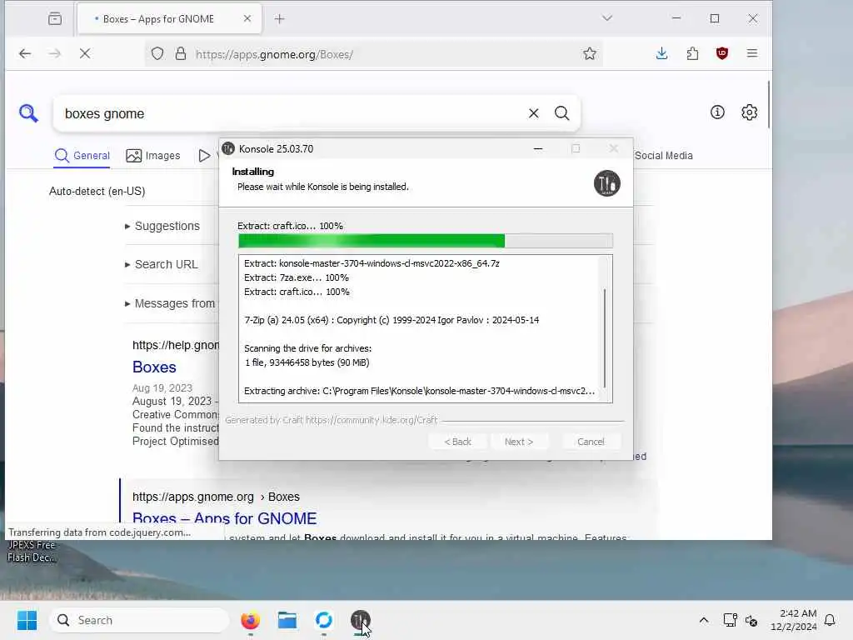The image size is (853, 640).
Task: Switch to the Social Media category
Action: (x=663, y=156)
